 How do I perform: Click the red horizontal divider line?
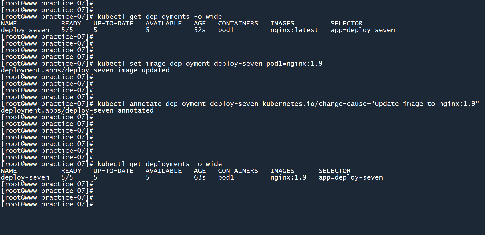pos(295,141)
